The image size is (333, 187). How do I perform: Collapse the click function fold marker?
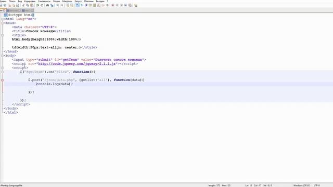point(2,72)
